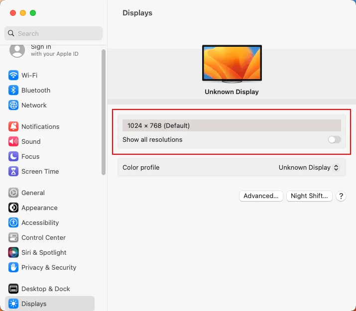Open Notifications bell icon
Screen dimensions: 356x311
pos(13,127)
